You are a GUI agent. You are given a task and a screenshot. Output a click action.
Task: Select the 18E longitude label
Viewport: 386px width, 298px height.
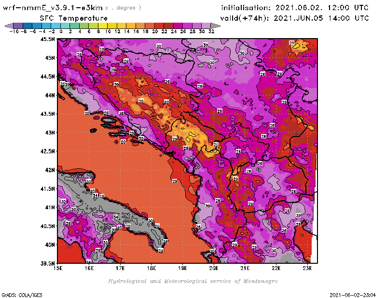pos(152,268)
